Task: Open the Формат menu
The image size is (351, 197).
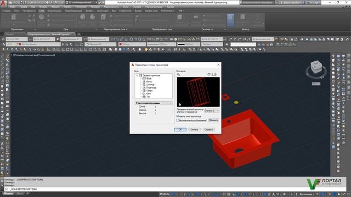Action: coord(55,7)
